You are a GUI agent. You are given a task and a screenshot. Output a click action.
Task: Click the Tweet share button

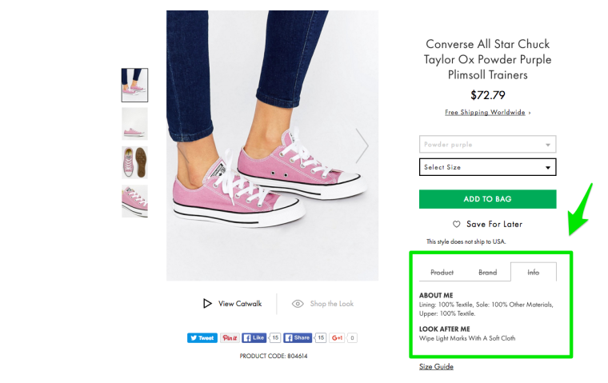click(202, 337)
